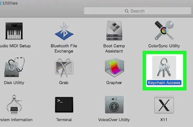This screenshot has width=193, height=127.
Task: Open the Terminal black console icon
Action: click(64, 105)
